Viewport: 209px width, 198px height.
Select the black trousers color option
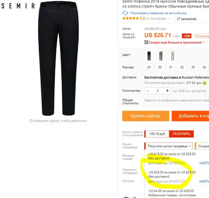pos(149,56)
